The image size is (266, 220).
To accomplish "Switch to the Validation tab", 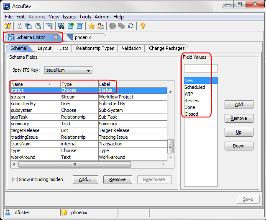I will 131,48.
